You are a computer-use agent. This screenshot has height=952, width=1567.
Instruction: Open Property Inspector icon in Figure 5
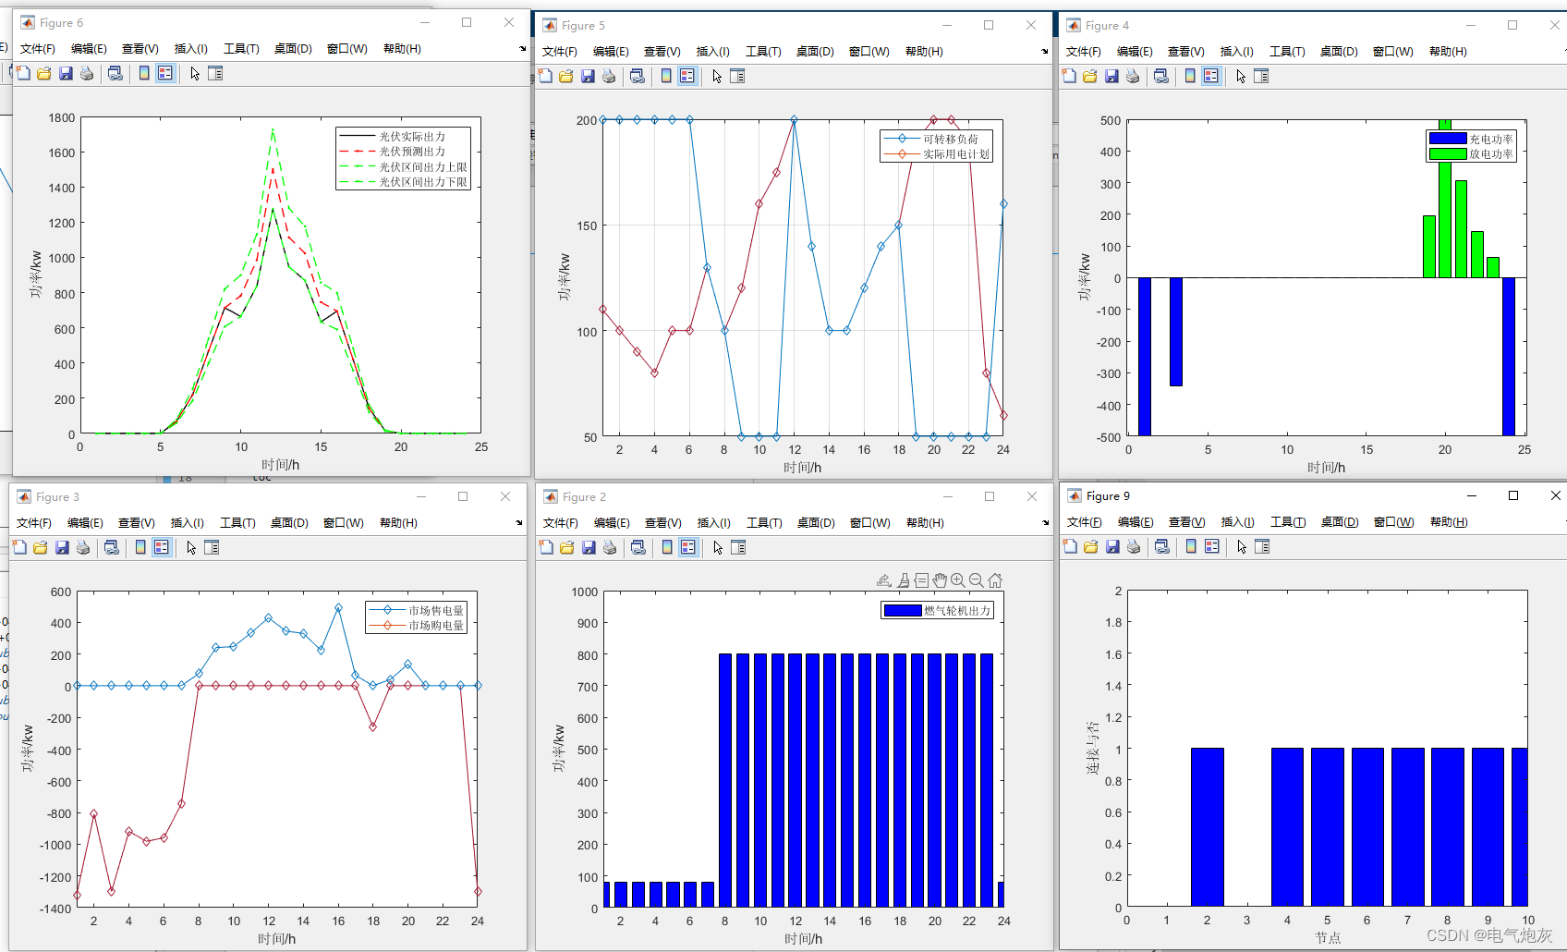(x=737, y=76)
